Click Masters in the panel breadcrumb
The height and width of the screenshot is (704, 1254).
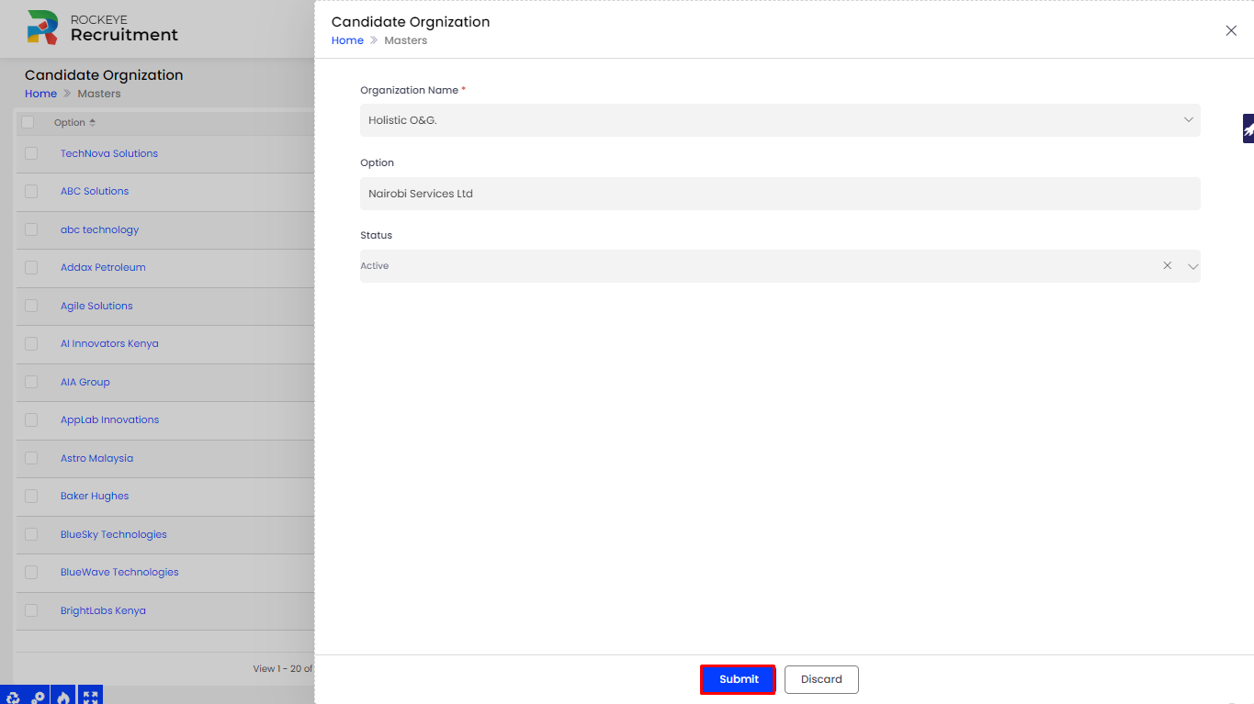(x=405, y=40)
